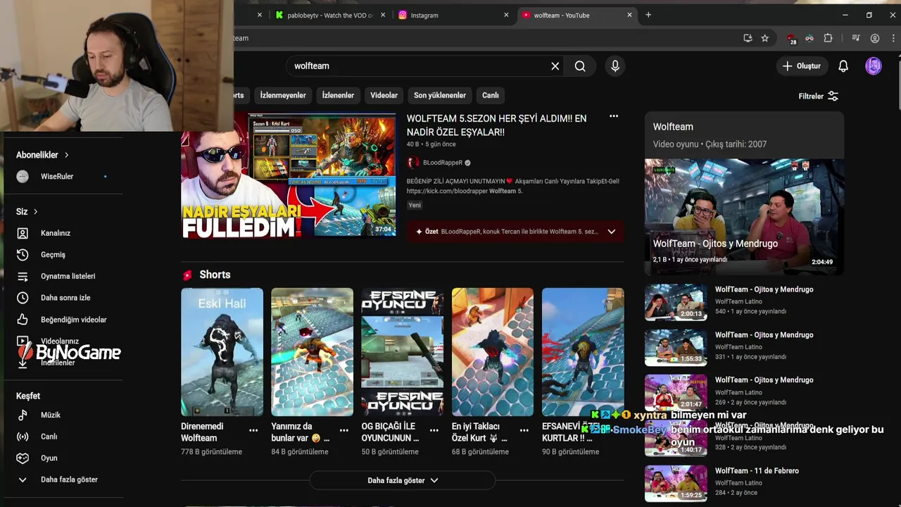Screen dimensions: 901x507
Task: Open the large WolfTeam Ojitos y Mendrugo video
Action: click(x=744, y=217)
